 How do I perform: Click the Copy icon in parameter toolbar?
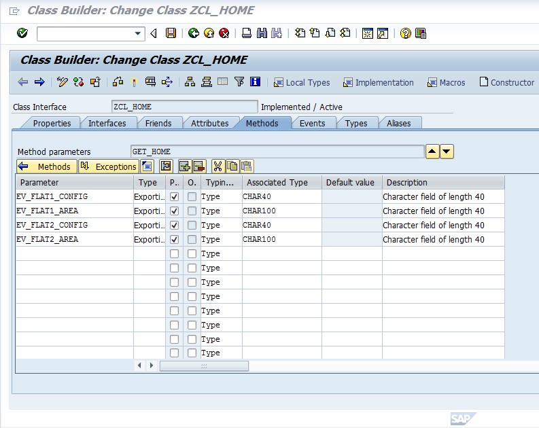pyautogui.click(x=232, y=166)
